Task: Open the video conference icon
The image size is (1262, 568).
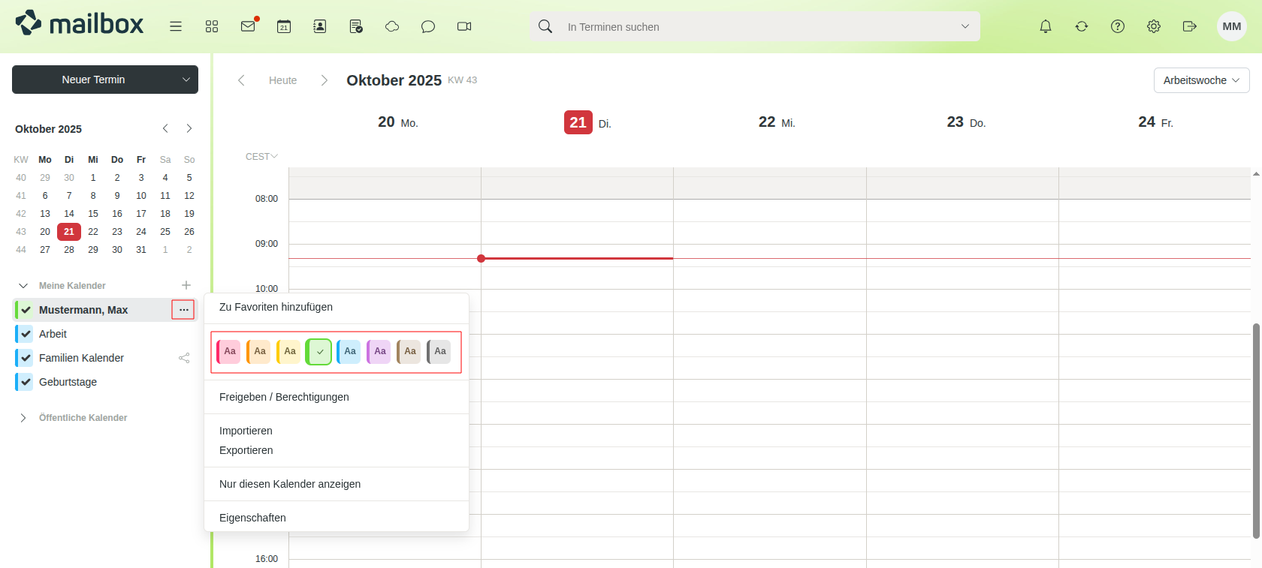Action: 464,26
